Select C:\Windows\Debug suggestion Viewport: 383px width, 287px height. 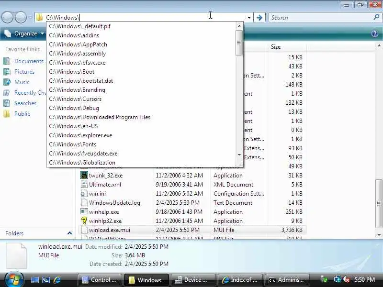[141, 108]
